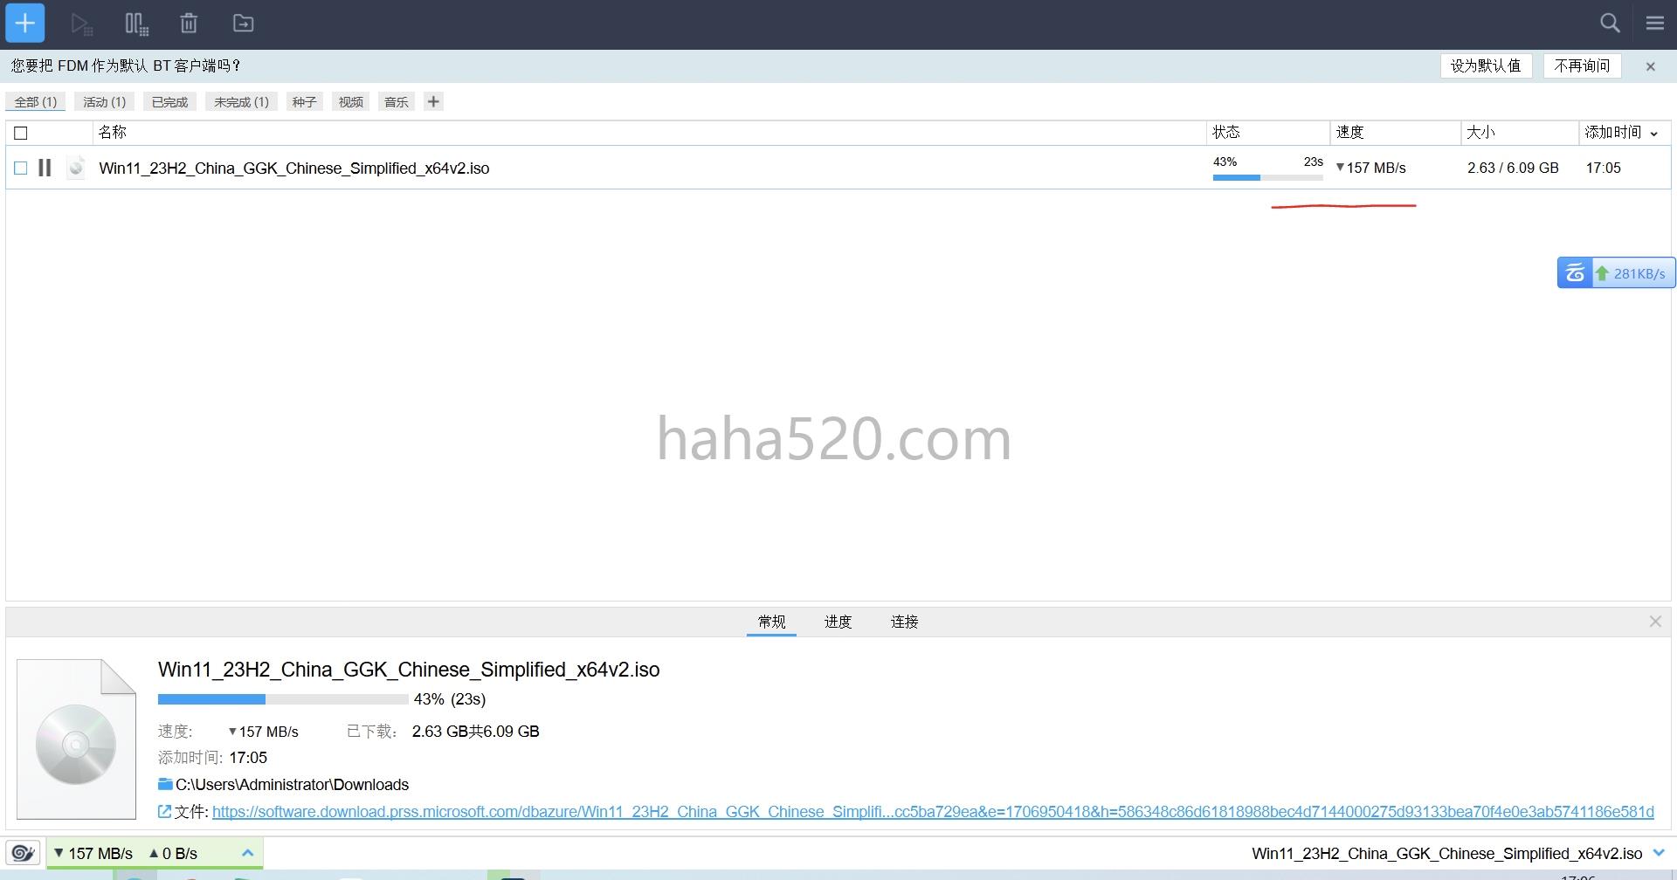Click the blue folder icon before path
Viewport: 1677px width, 880px height.
coord(165,784)
